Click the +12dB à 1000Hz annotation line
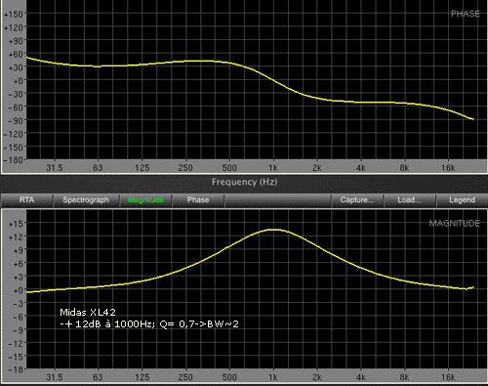The height and width of the screenshot is (386, 488). pyautogui.click(x=149, y=324)
